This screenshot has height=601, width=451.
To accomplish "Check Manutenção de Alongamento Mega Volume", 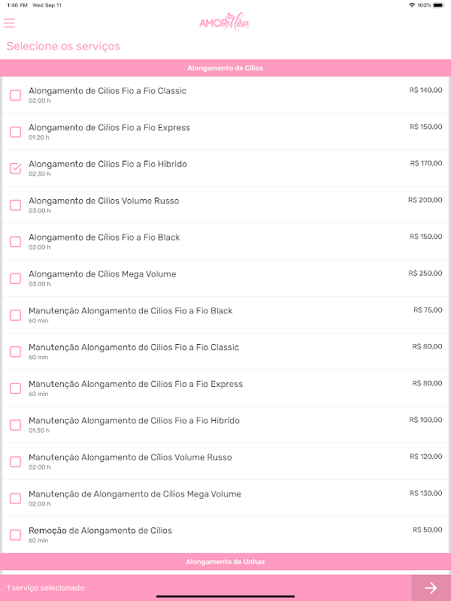I will (15, 498).
